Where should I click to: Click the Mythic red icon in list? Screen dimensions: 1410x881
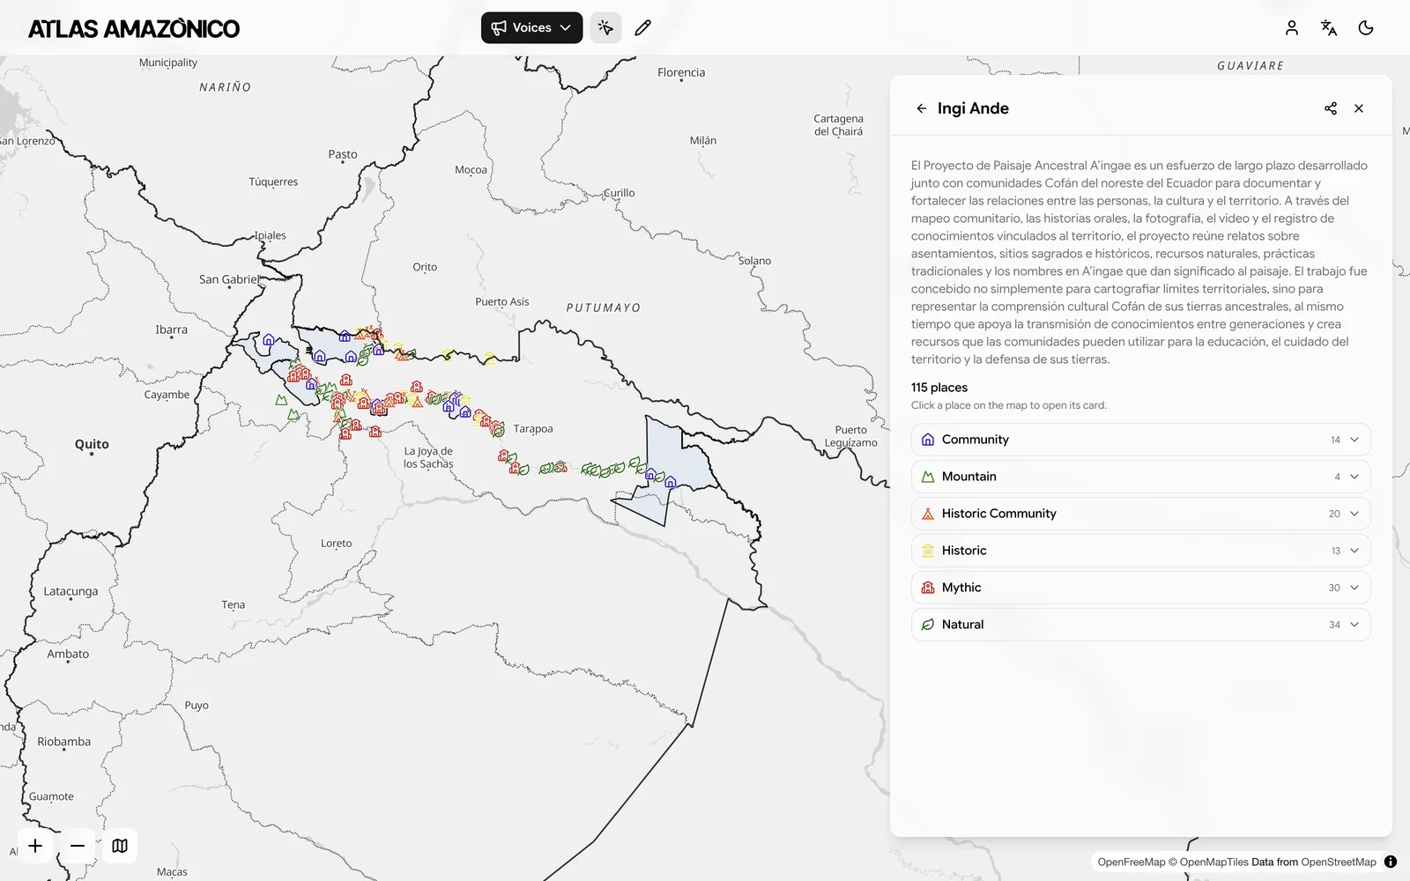point(927,588)
